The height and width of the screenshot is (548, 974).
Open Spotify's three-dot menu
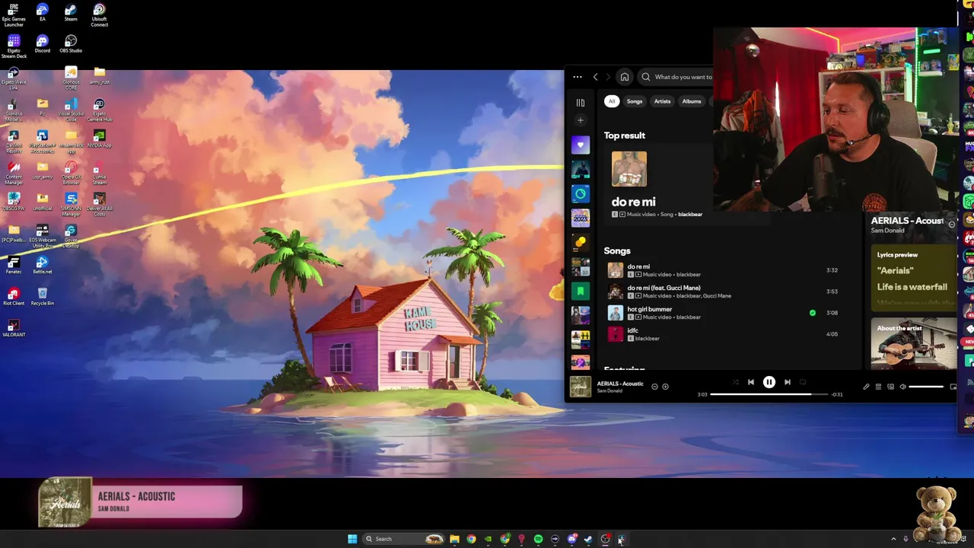click(578, 77)
